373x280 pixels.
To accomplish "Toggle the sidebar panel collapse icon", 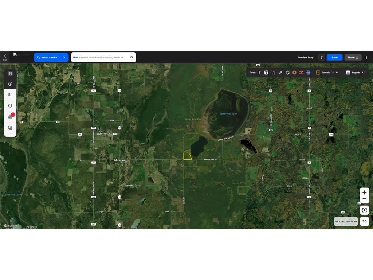I will point(10,73).
